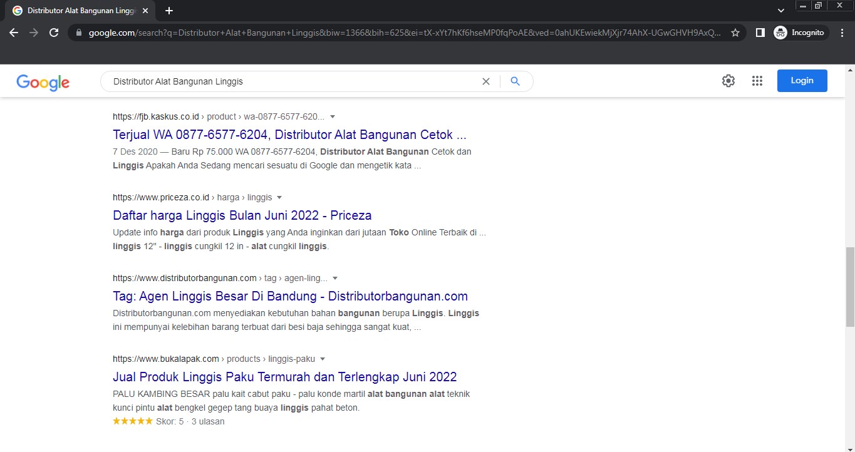Click the '7 Des 2020' snippet date
The width and height of the screenshot is (855, 452).
point(135,152)
